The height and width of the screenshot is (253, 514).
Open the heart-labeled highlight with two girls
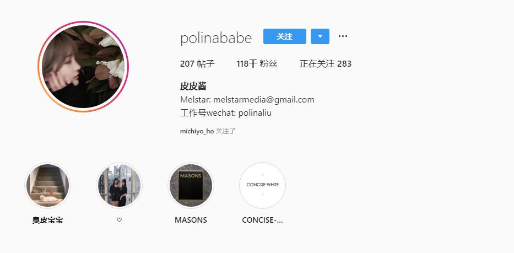[x=120, y=185]
